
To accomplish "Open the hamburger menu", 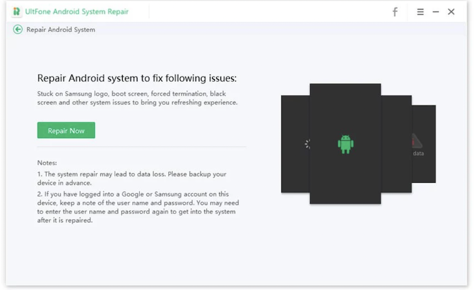I will 420,12.
